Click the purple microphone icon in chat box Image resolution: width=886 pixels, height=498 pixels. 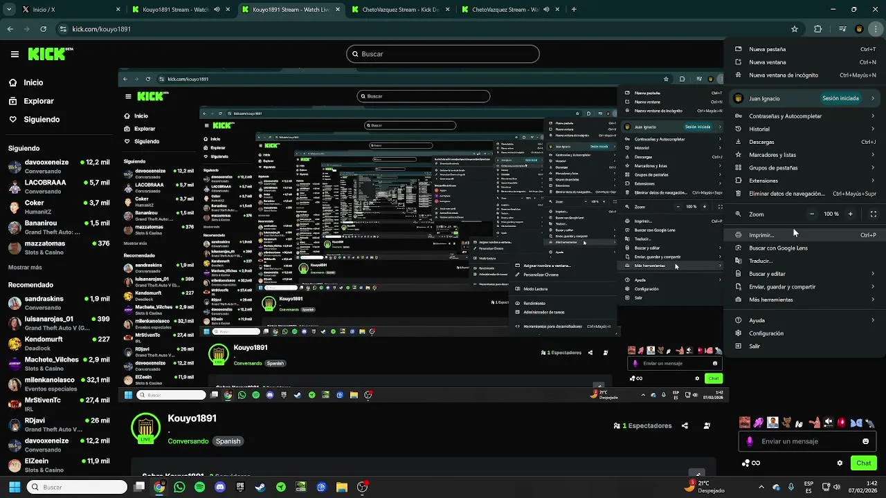coord(750,441)
